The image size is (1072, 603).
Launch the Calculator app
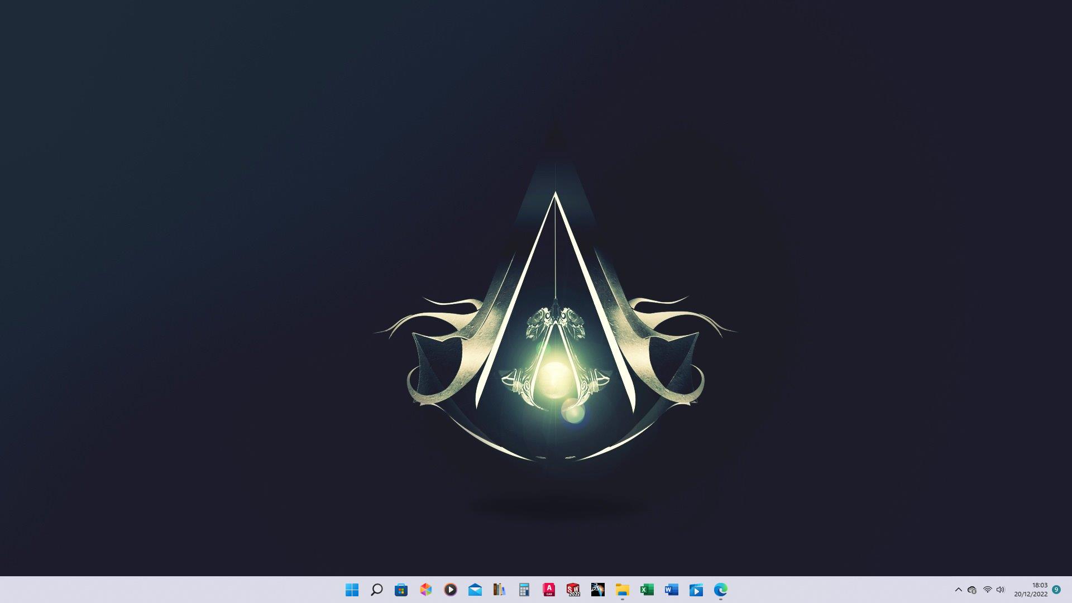click(x=524, y=590)
